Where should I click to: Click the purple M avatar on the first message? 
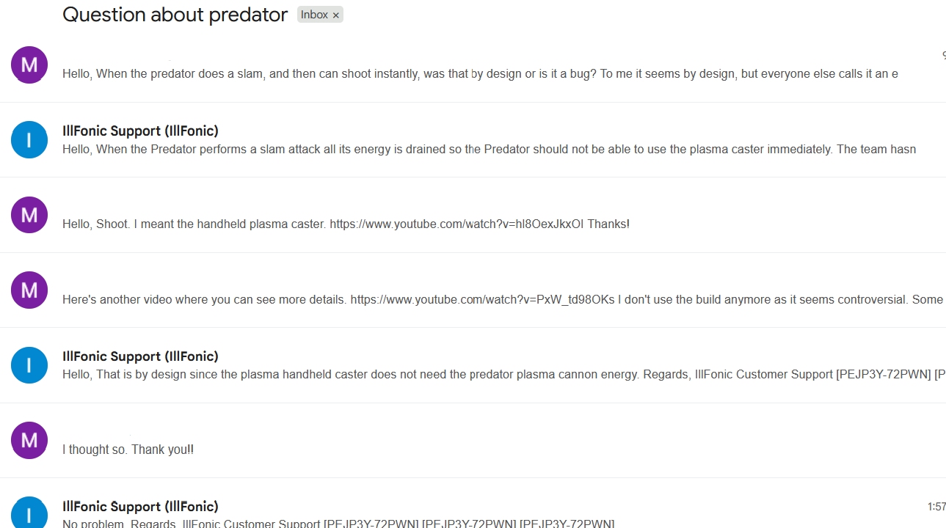[x=29, y=65]
